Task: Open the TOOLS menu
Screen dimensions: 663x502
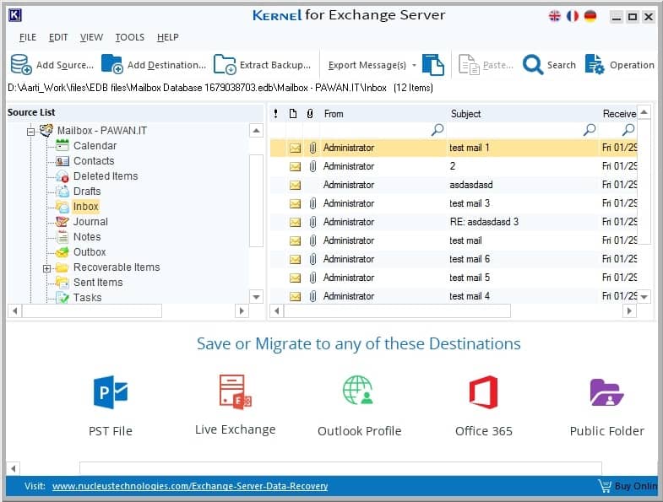Action: pyautogui.click(x=130, y=37)
